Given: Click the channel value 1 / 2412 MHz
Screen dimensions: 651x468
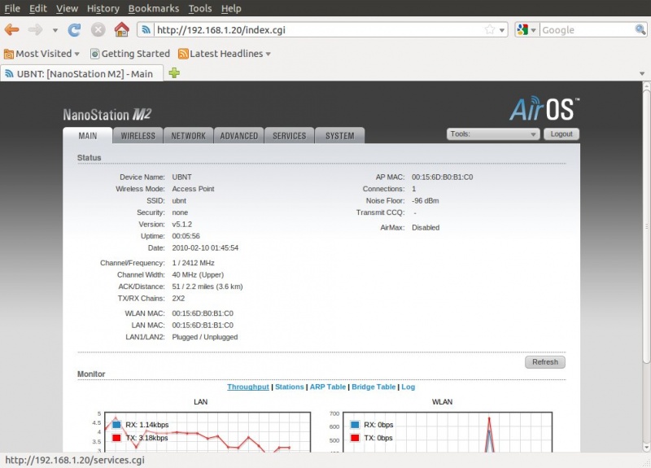Looking at the screenshot, I should click(193, 263).
